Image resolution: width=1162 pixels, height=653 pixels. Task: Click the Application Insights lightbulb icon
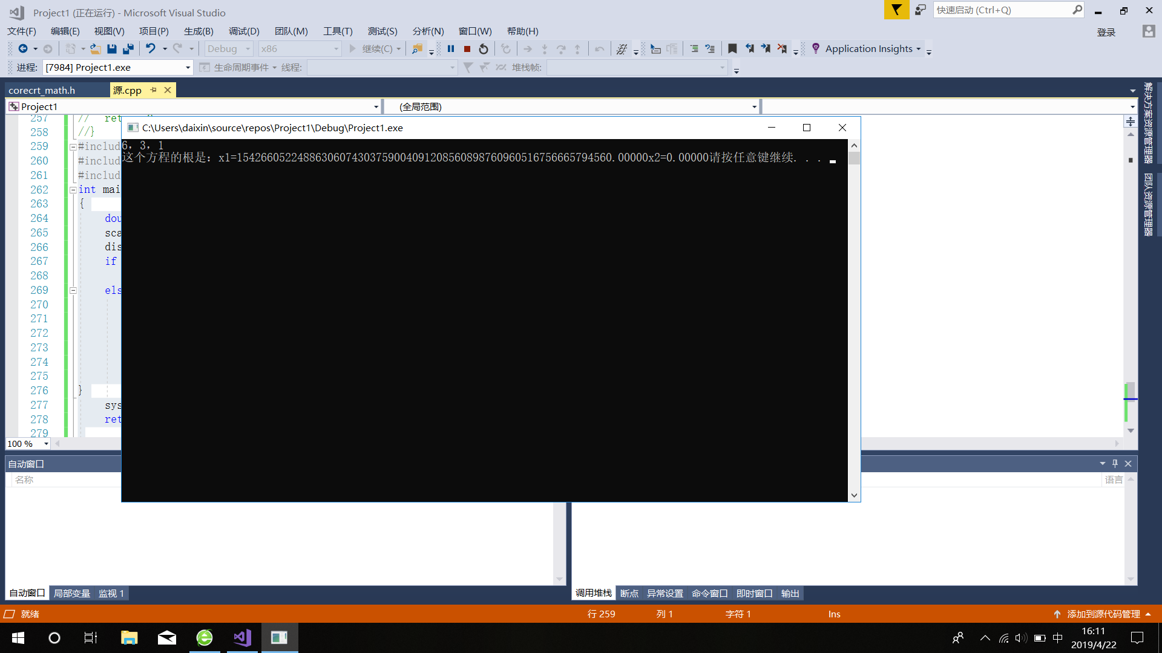816,49
